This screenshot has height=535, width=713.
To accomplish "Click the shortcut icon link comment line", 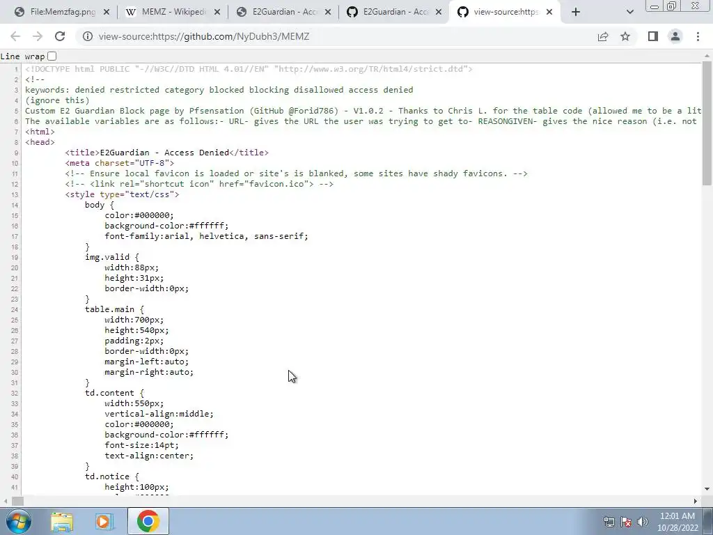I will 199,184.
